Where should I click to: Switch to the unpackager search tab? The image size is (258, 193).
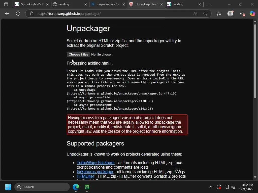pyautogui.click(x=108, y=4)
